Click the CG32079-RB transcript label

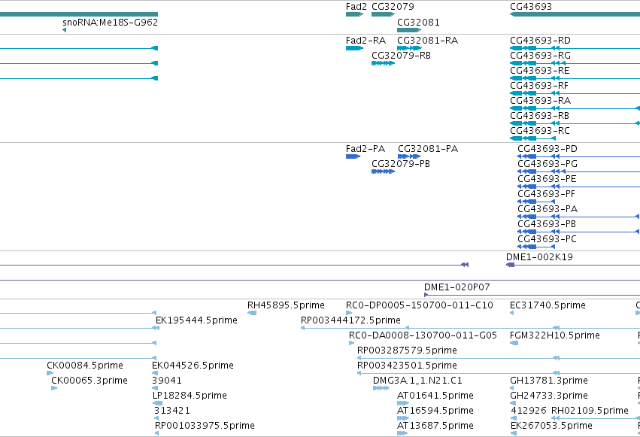click(402, 56)
